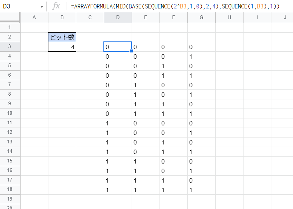This screenshot has height=209, width=293.
Task: Select column H header
Action: click(x=229, y=18)
